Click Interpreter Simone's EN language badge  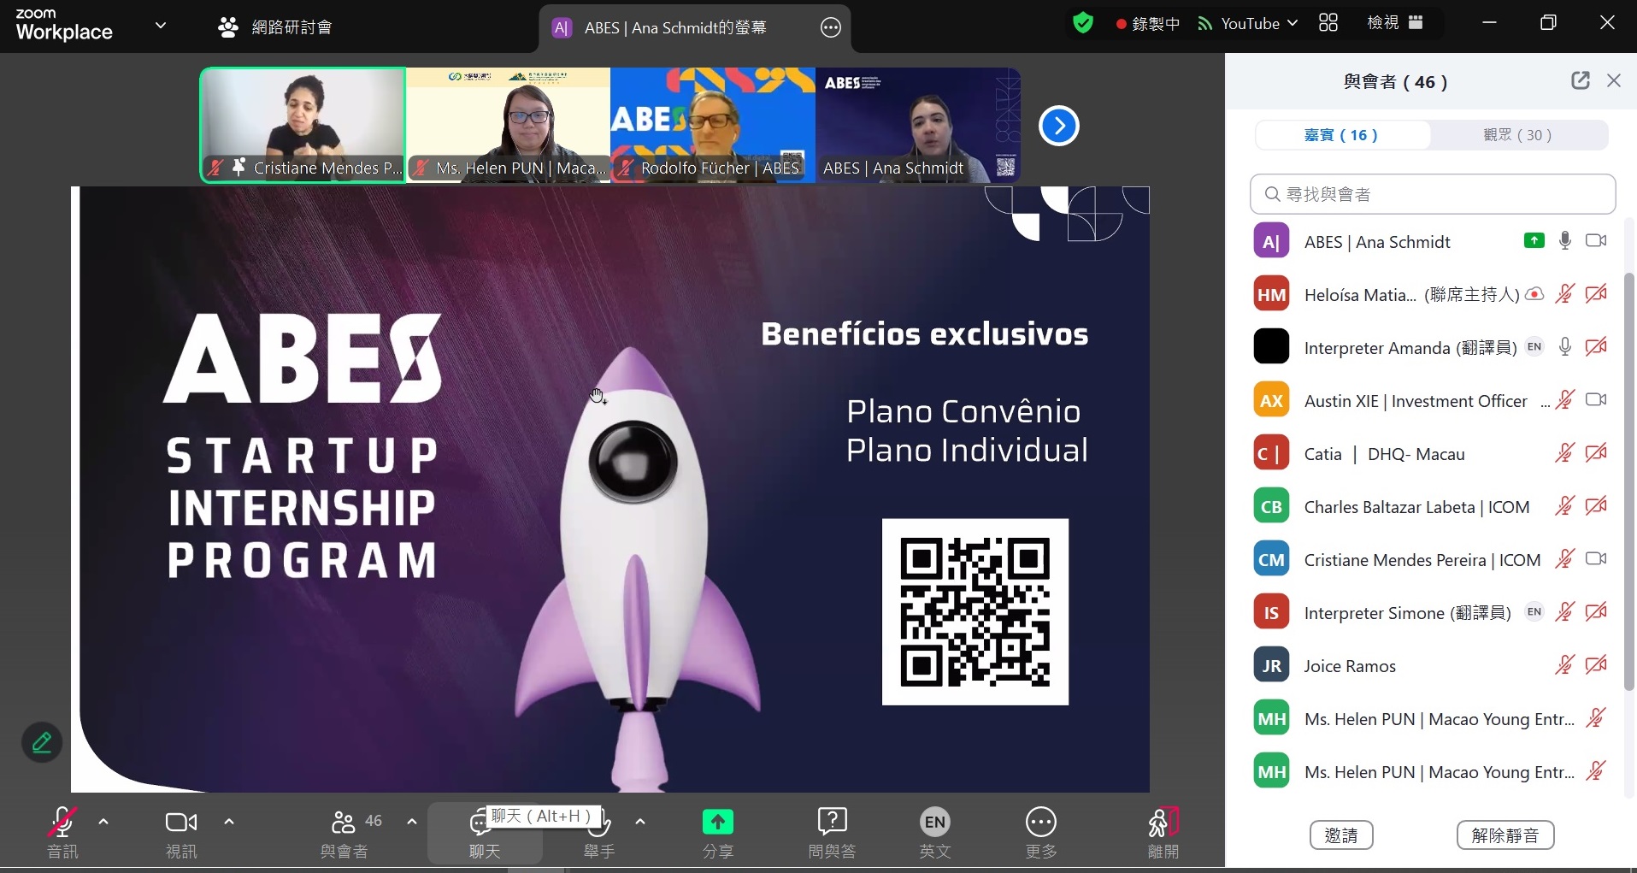[1534, 612]
